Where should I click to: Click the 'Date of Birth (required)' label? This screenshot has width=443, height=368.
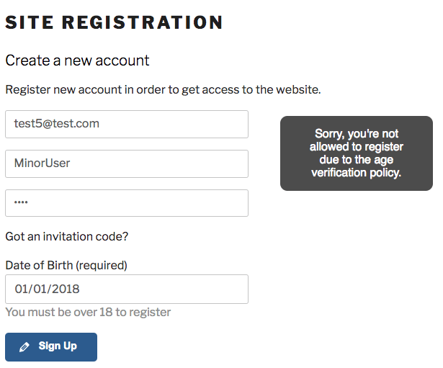coord(66,265)
